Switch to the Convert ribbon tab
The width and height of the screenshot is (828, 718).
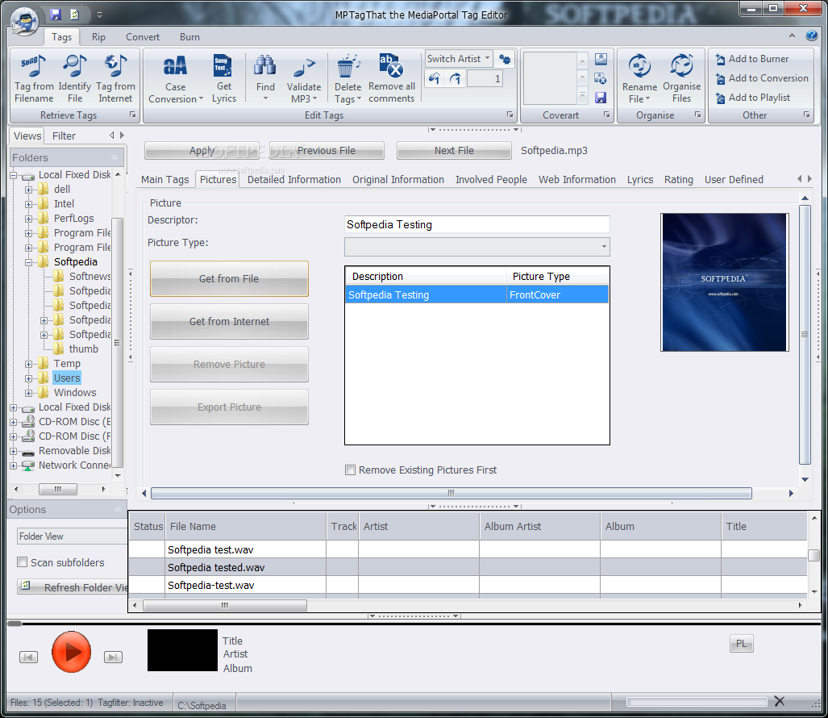coord(143,37)
